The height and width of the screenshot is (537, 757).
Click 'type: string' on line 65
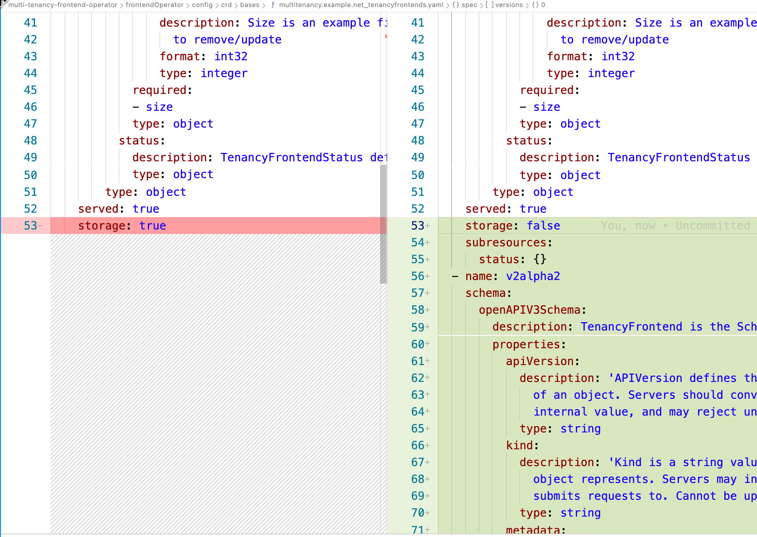560,428
